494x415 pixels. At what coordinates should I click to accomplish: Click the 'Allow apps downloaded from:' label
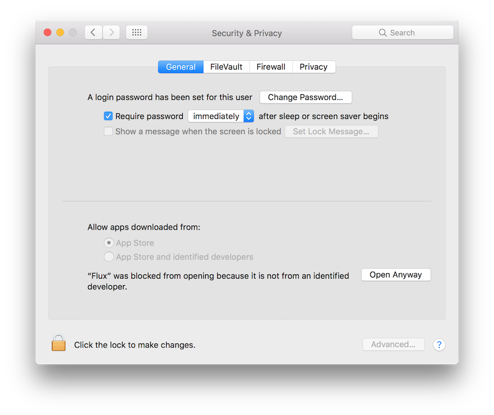coord(144,227)
